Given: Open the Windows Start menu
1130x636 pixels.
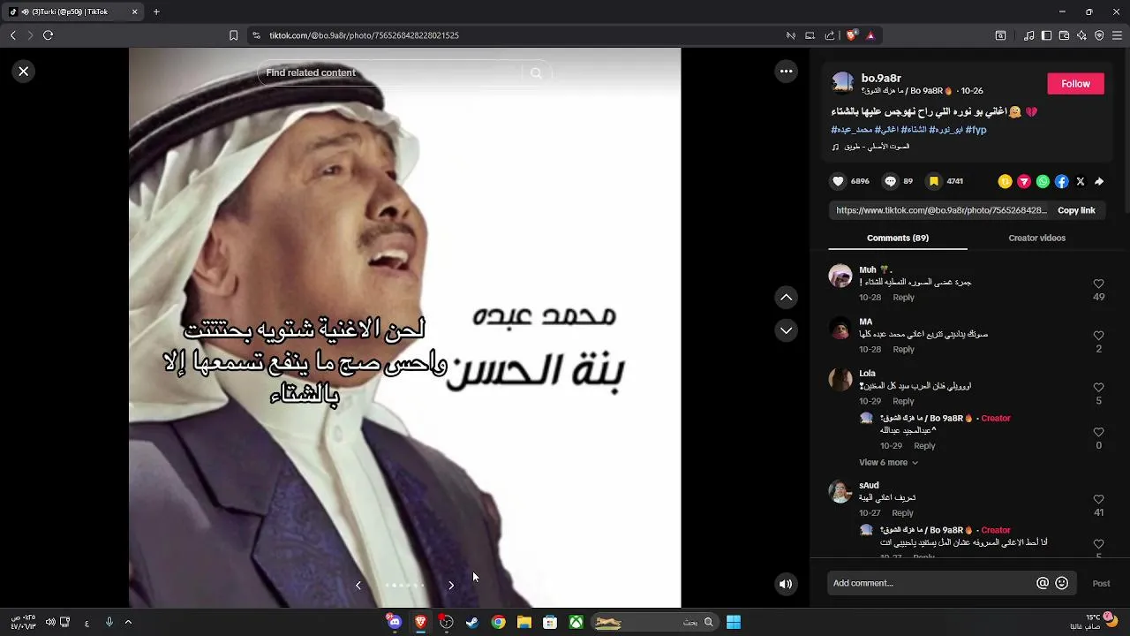Looking at the screenshot, I should pos(734,622).
